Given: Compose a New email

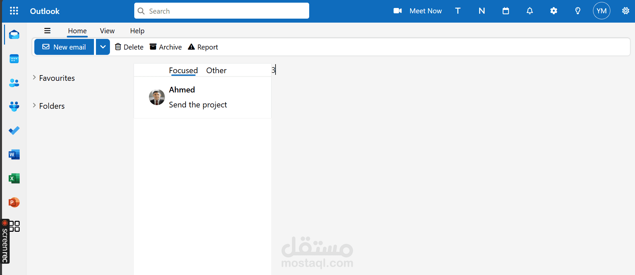Looking at the screenshot, I should click(64, 47).
